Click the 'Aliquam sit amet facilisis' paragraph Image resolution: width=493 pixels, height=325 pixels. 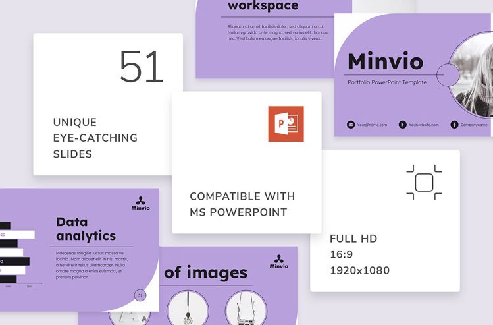[278, 32]
